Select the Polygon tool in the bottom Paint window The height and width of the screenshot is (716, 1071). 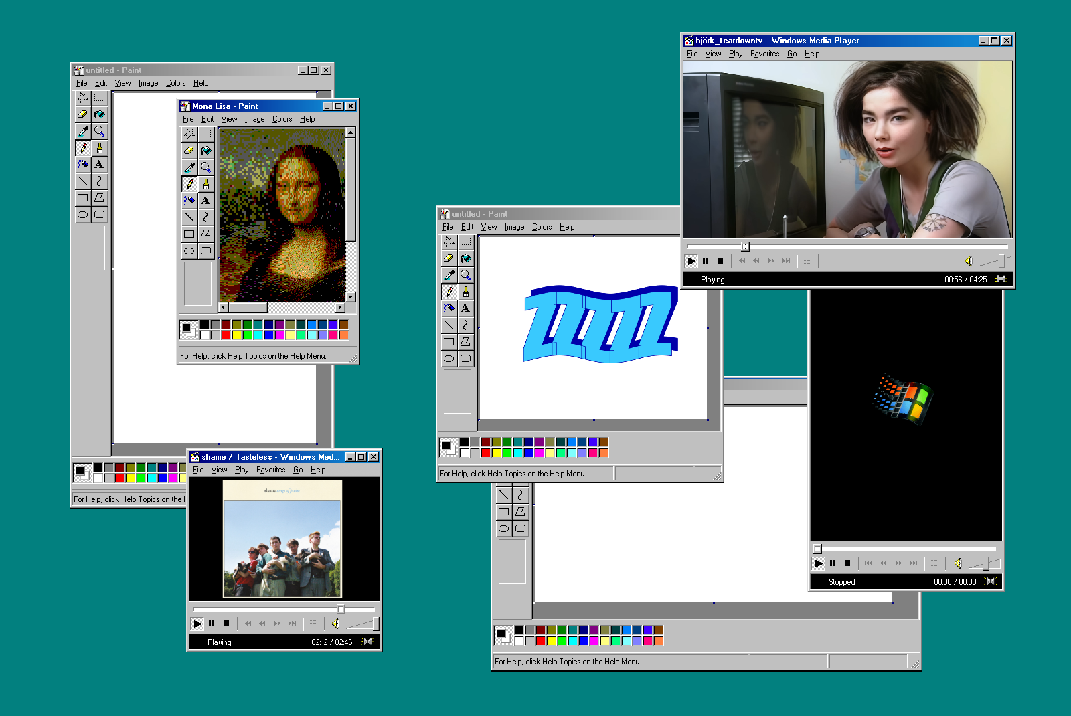(x=520, y=511)
